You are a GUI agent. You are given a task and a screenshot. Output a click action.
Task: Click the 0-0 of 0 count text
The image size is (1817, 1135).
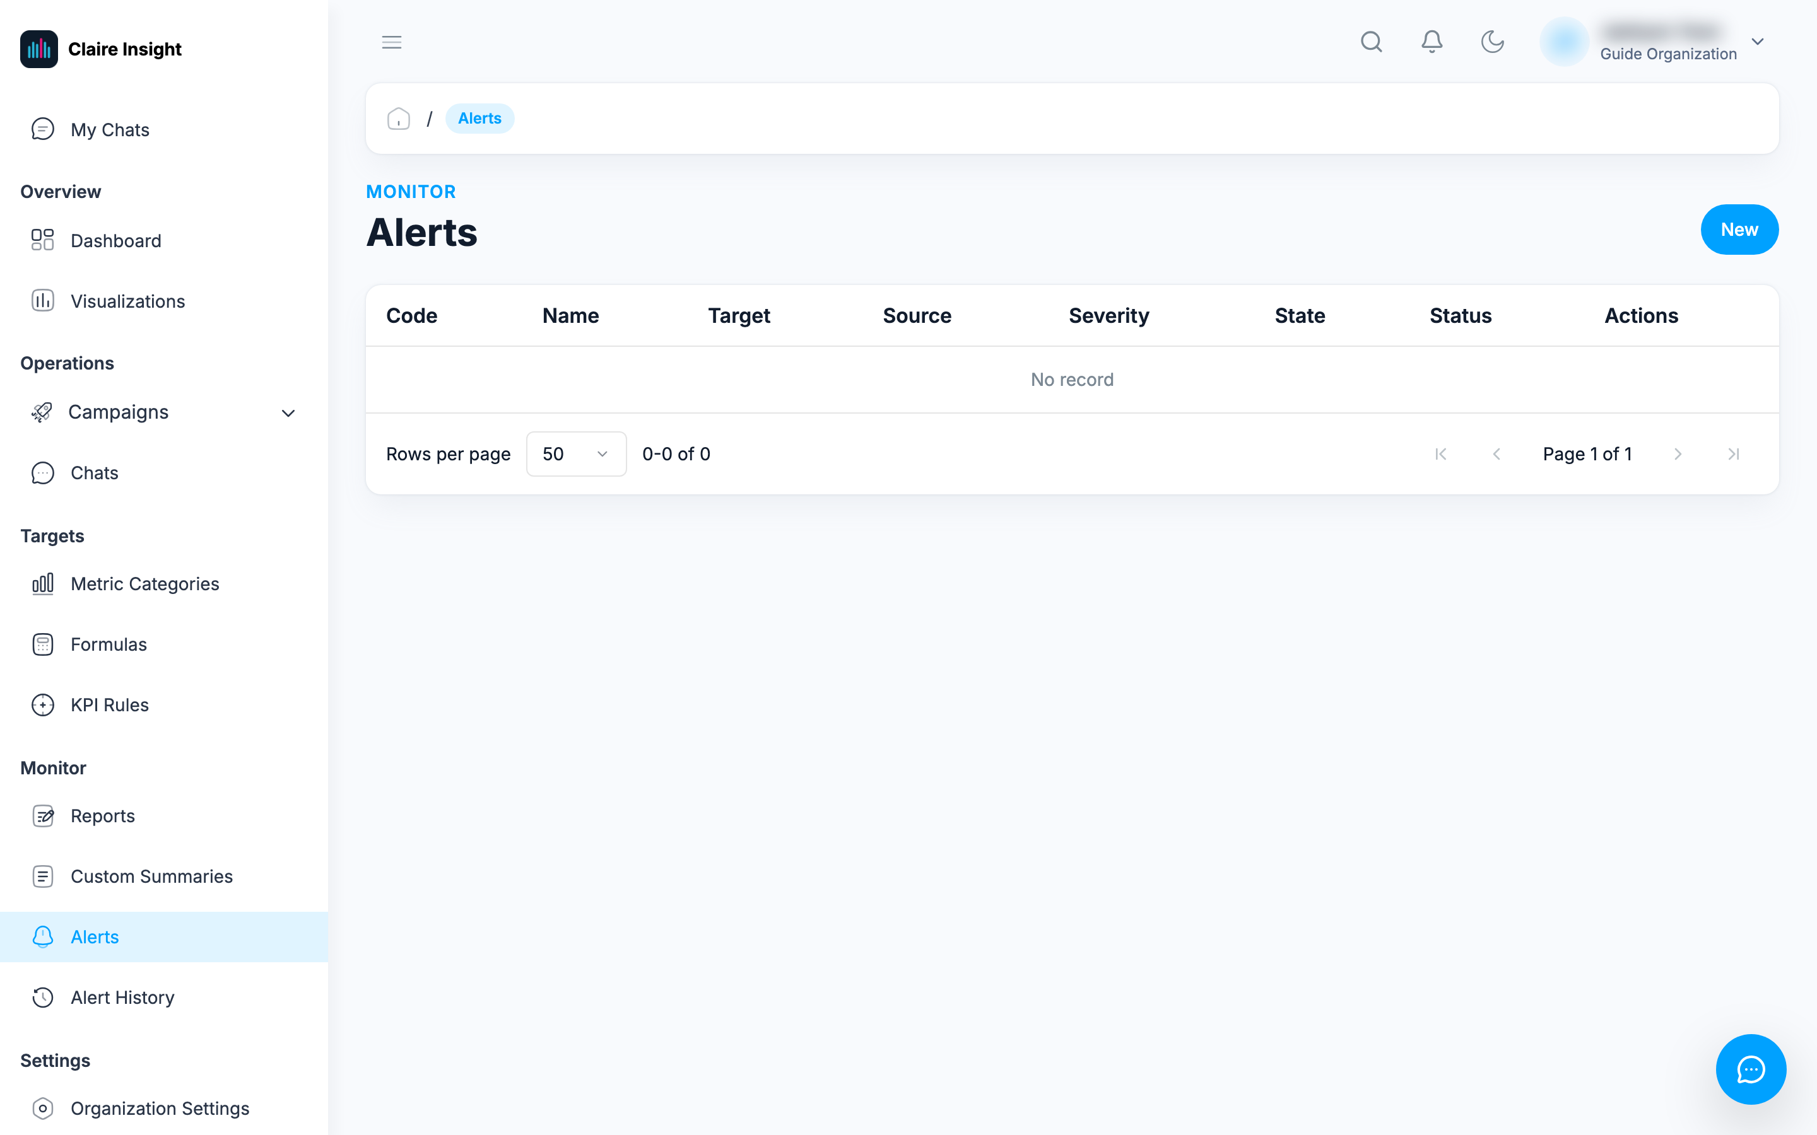point(676,454)
